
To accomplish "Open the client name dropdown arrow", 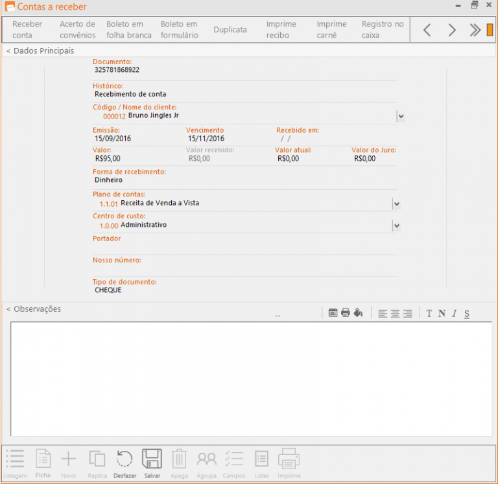I will click(x=401, y=116).
